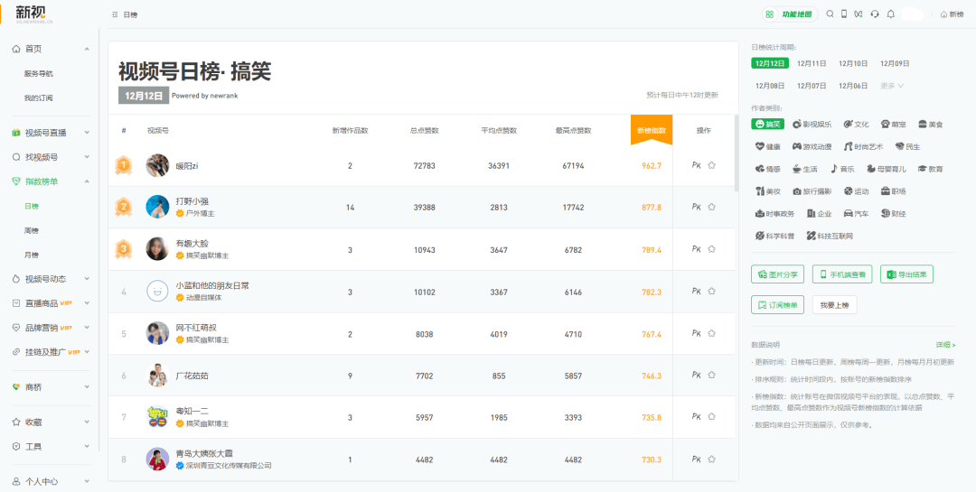Star the 暖阳zi account as favorite
Viewport: 976px width, 492px height.
[711, 165]
